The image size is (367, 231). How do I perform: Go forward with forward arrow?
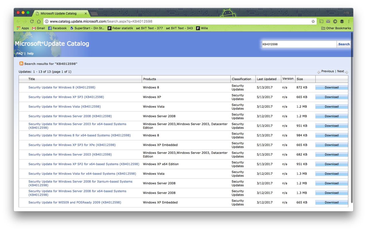[x=25, y=22]
